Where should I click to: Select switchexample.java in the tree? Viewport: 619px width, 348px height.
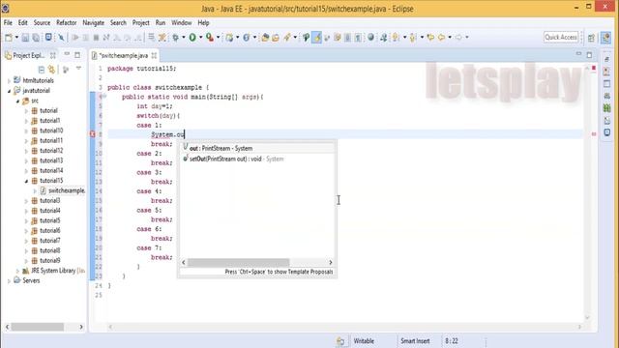click(62, 190)
